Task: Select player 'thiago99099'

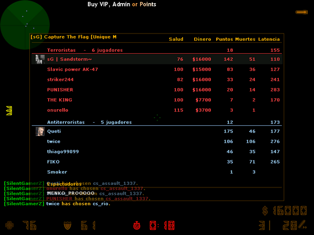Action: 63,151
